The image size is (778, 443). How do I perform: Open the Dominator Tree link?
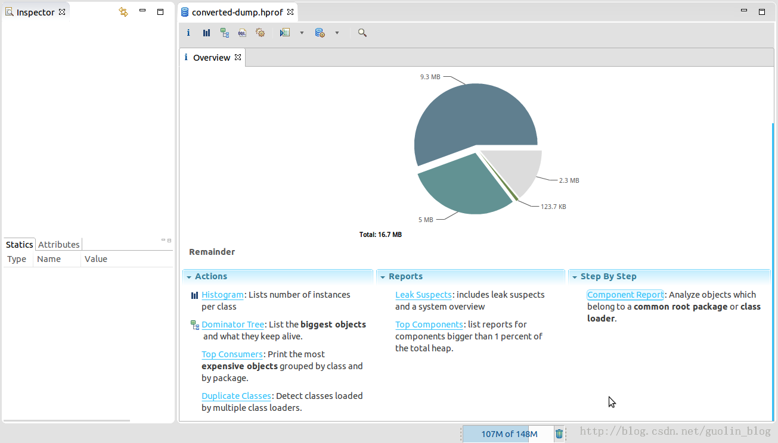(x=233, y=325)
